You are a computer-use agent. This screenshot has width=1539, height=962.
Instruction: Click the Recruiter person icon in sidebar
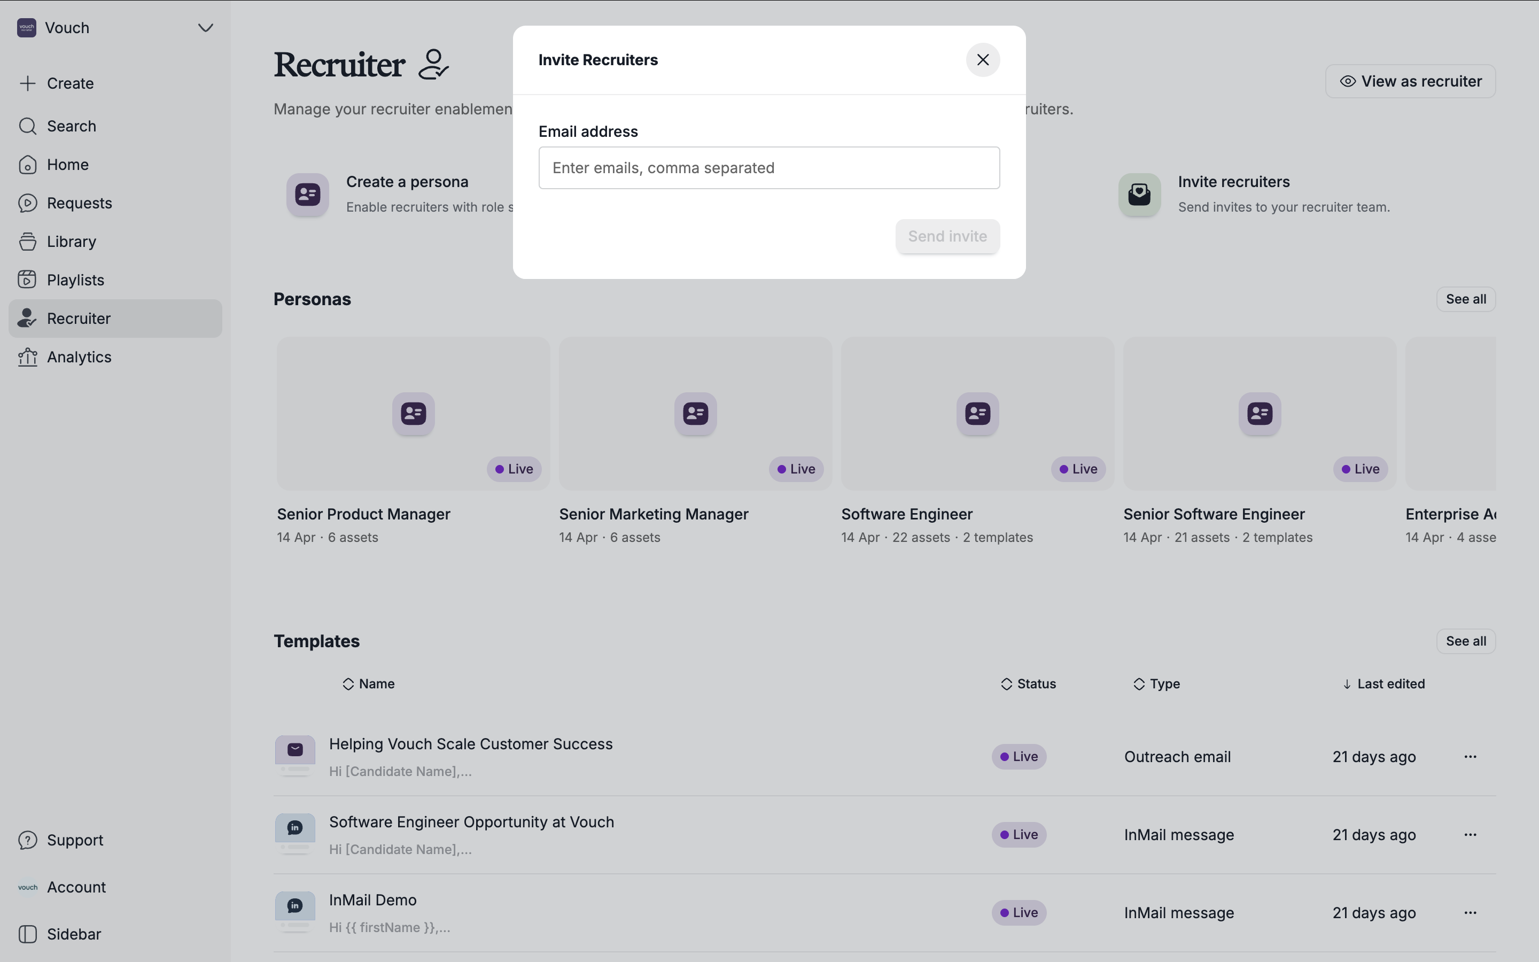click(27, 319)
